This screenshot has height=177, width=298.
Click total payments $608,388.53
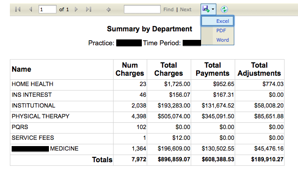[218, 160]
